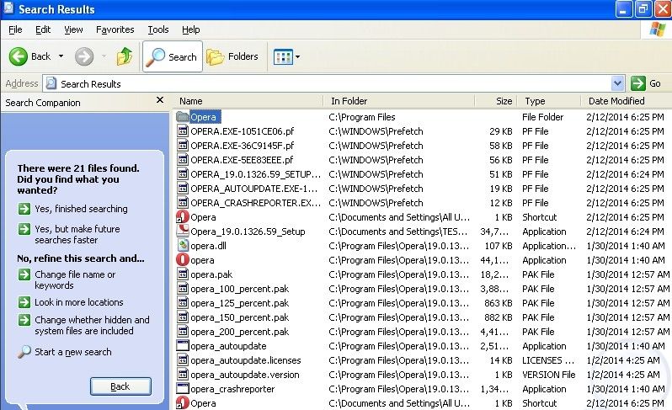
Task: Open the Back history dropdown arrow
Action: tap(61, 56)
